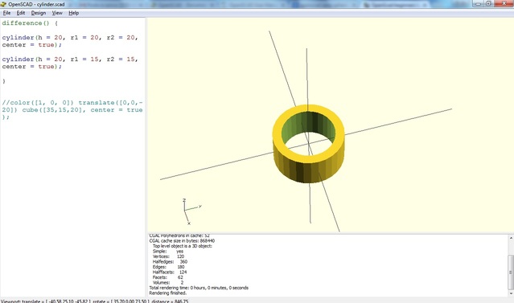Open the Design menu
The width and height of the screenshot is (514, 303).
pyautogui.click(x=39, y=13)
